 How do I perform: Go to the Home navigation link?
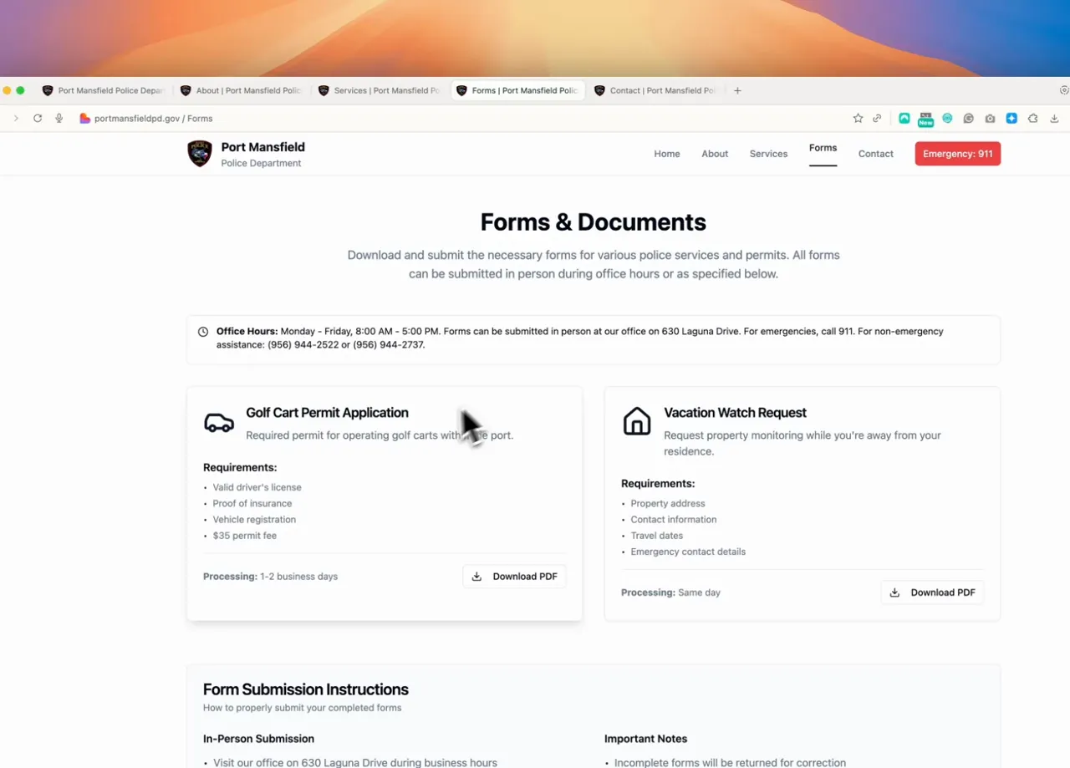tap(667, 154)
